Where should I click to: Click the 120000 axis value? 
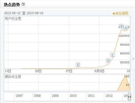124,36
